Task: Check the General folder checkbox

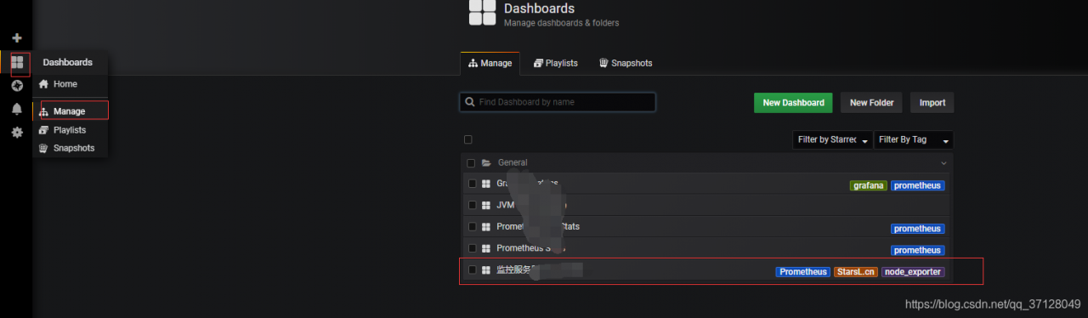Action: tap(471, 163)
